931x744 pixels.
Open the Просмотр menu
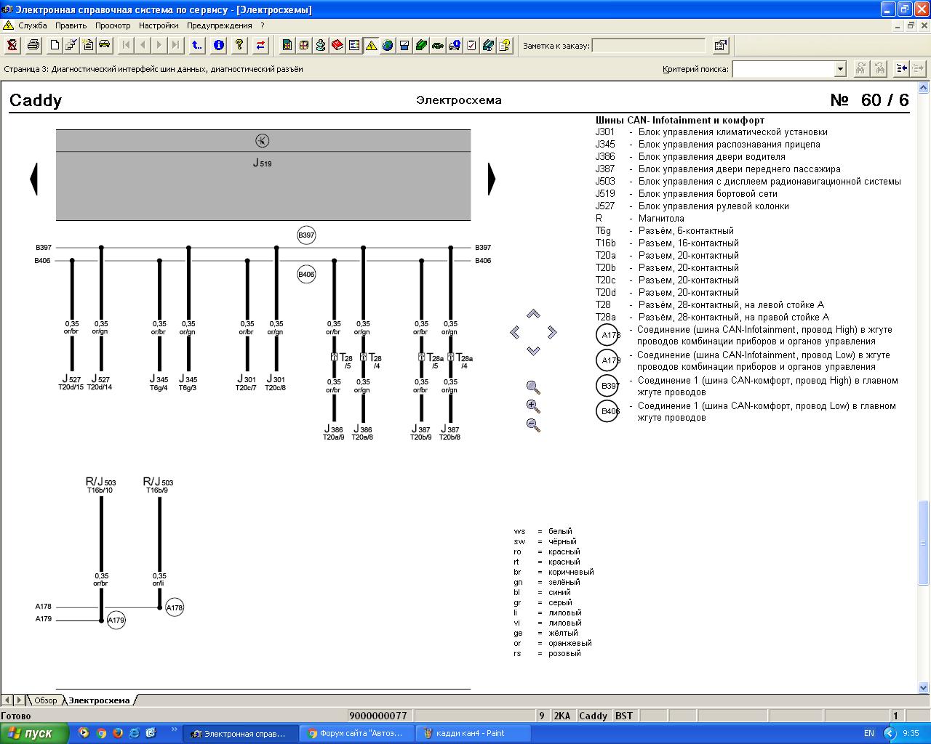tap(113, 25)
